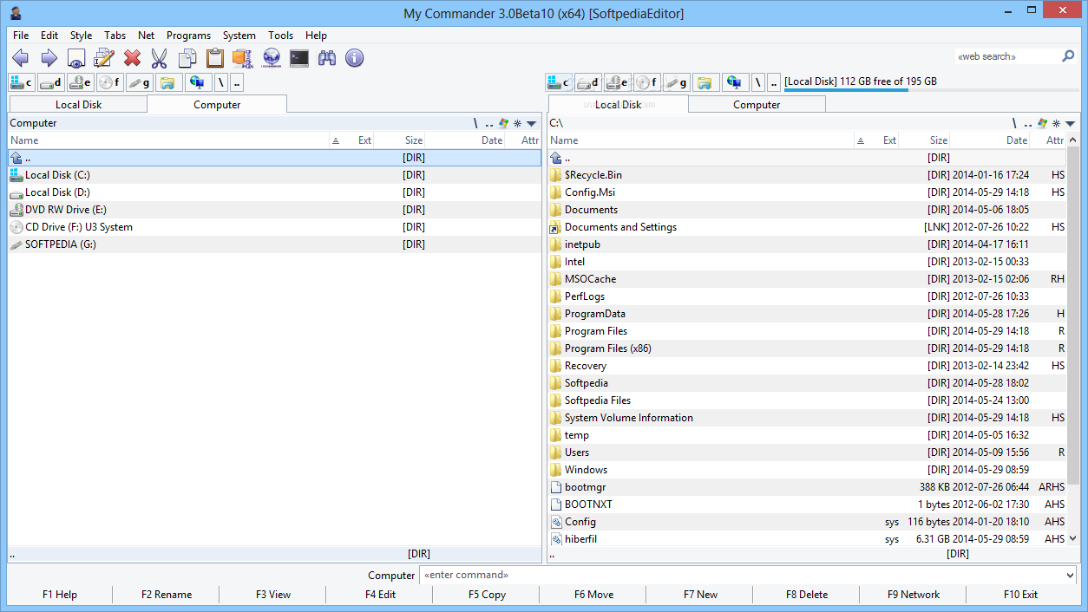Open the Style menu
The width and height of the screenshot is (1088, 612).
81,36
